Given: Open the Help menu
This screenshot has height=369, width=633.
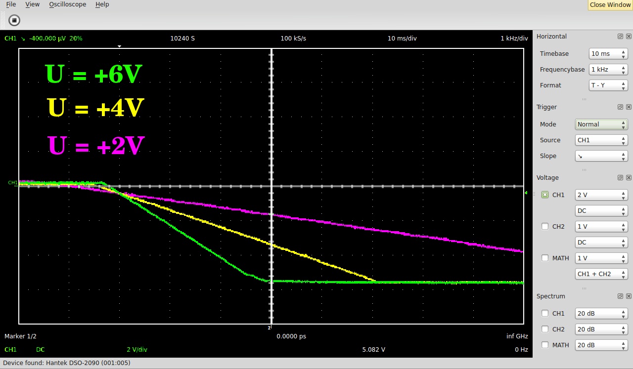Looking at the screenshot, I should pyautogui.click(x=102, y=4).
